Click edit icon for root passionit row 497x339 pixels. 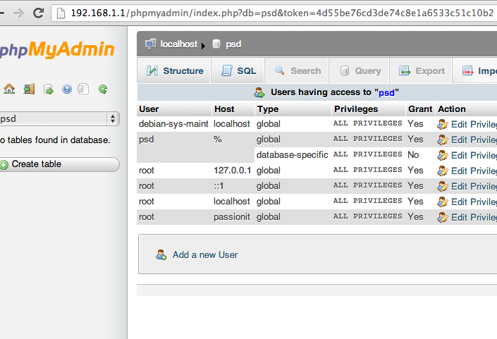point(443,217)
